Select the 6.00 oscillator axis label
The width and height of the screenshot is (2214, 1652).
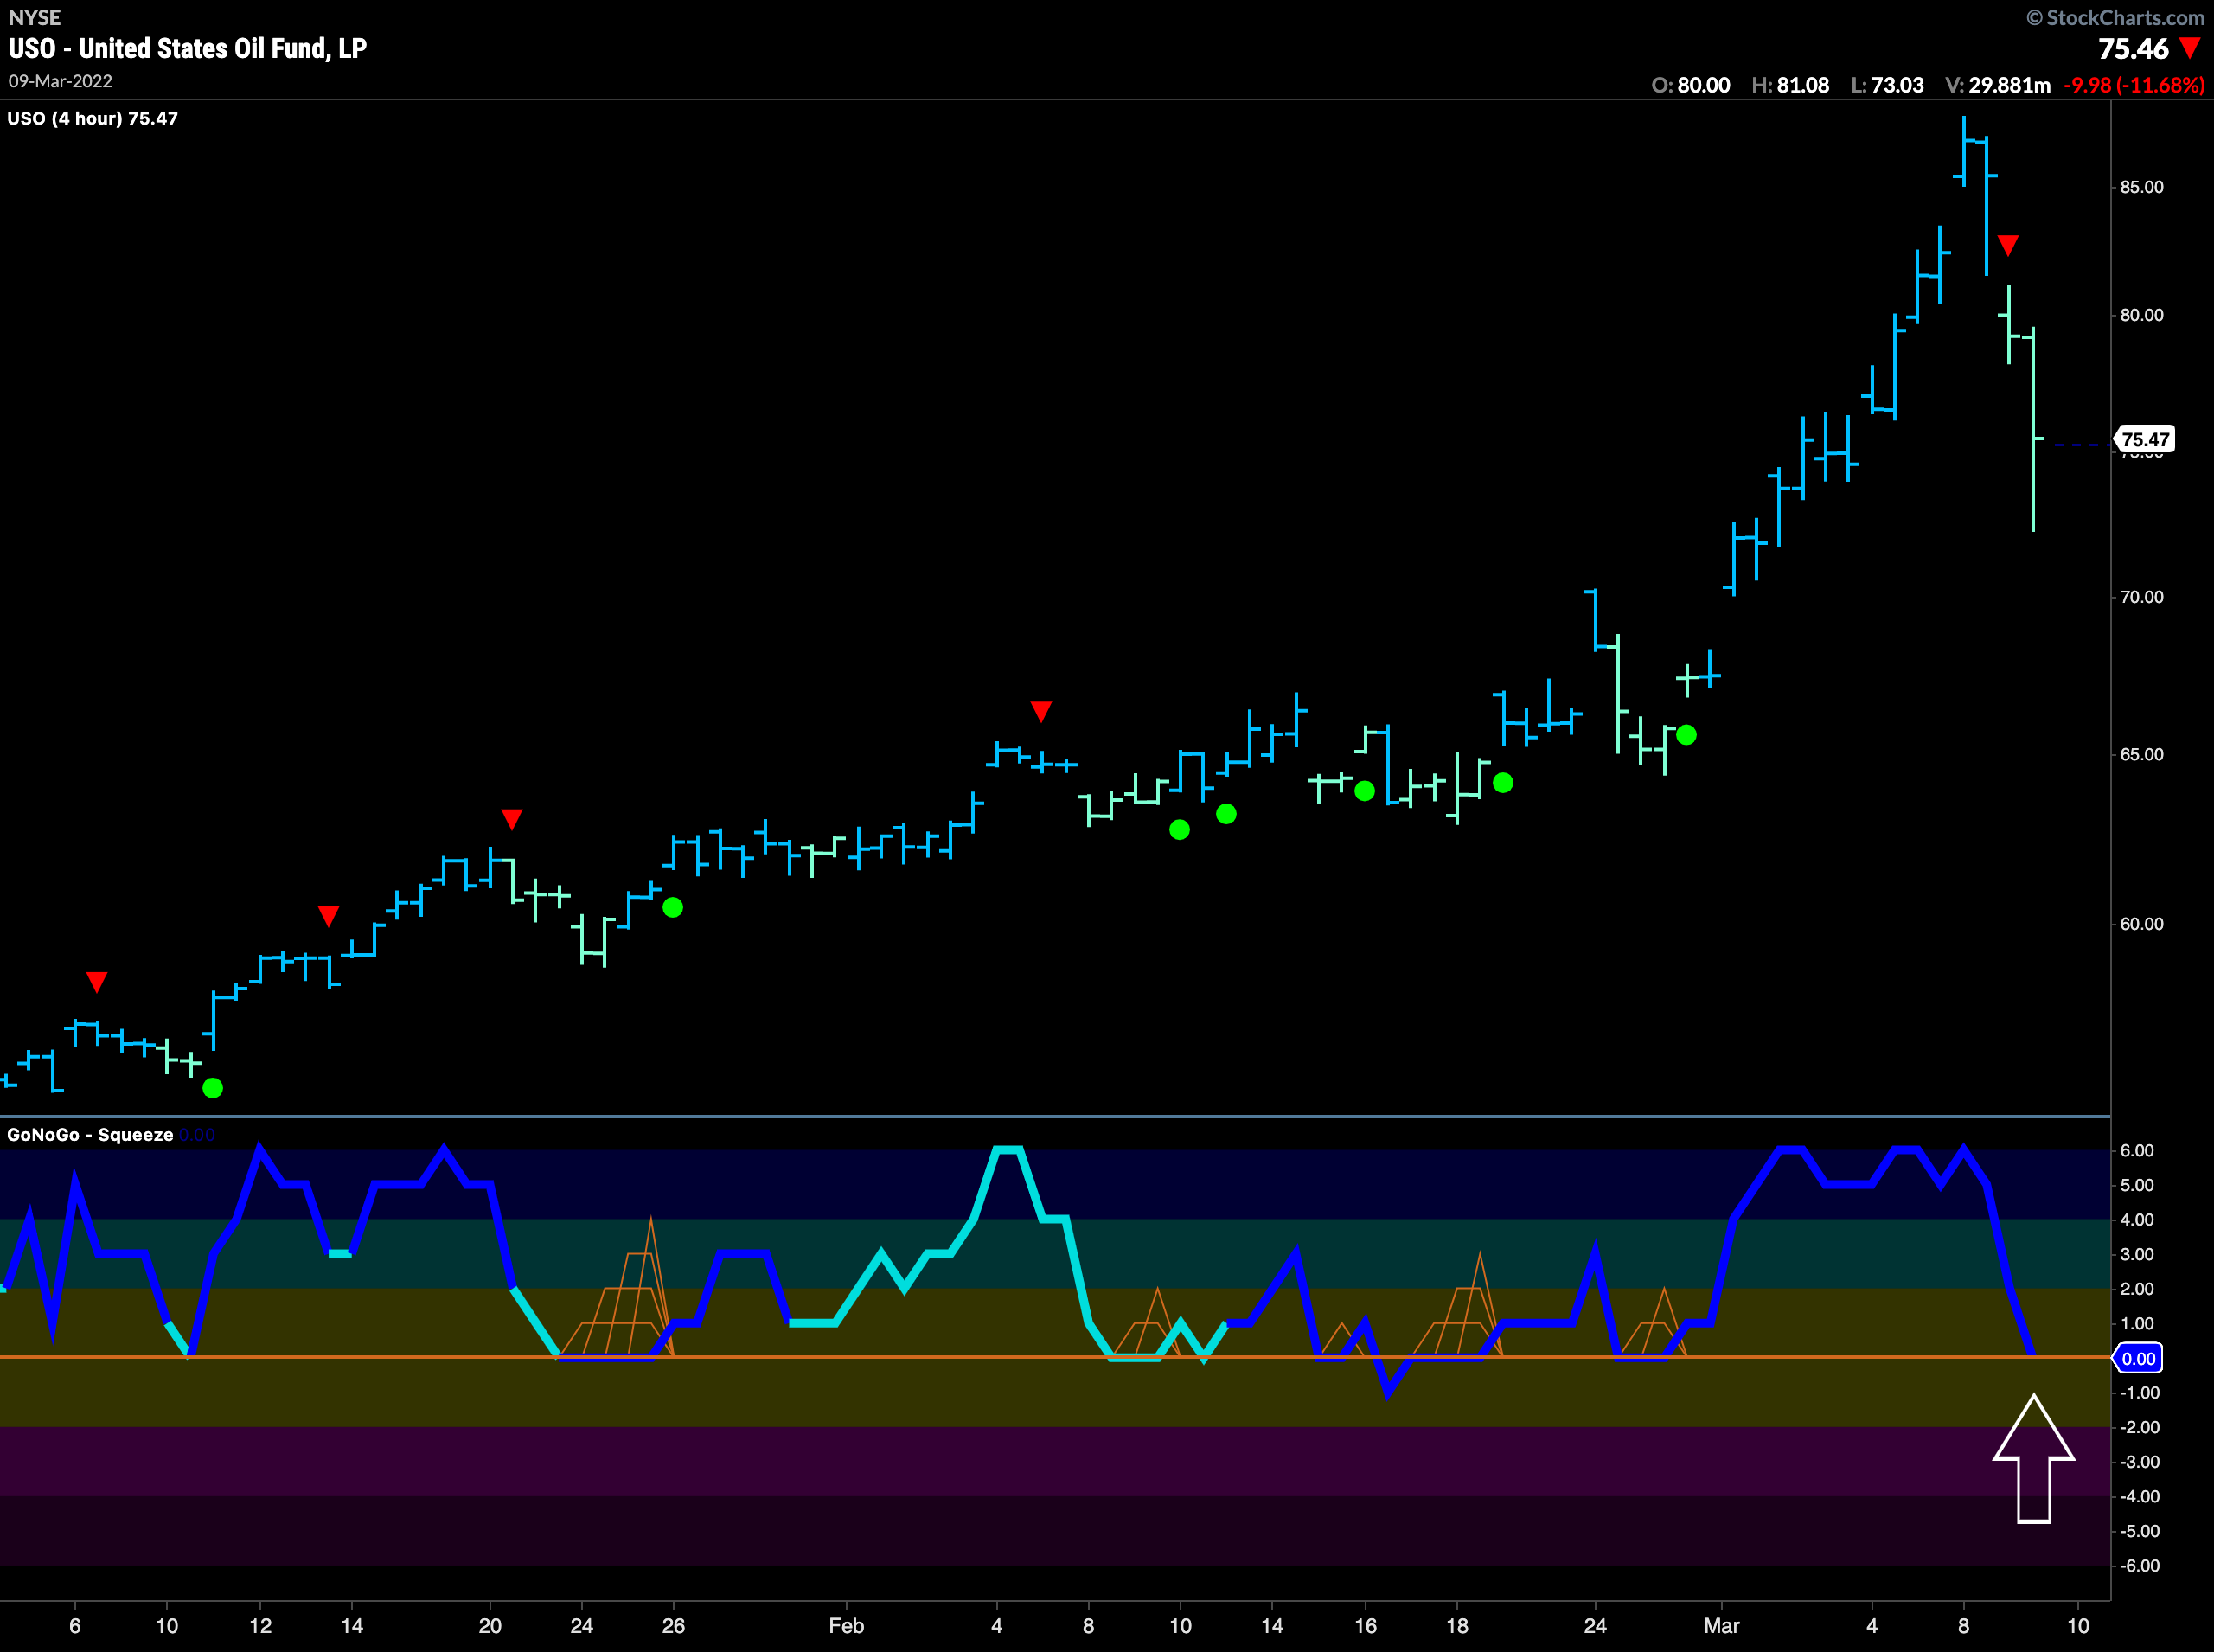coord(2137,1150)
